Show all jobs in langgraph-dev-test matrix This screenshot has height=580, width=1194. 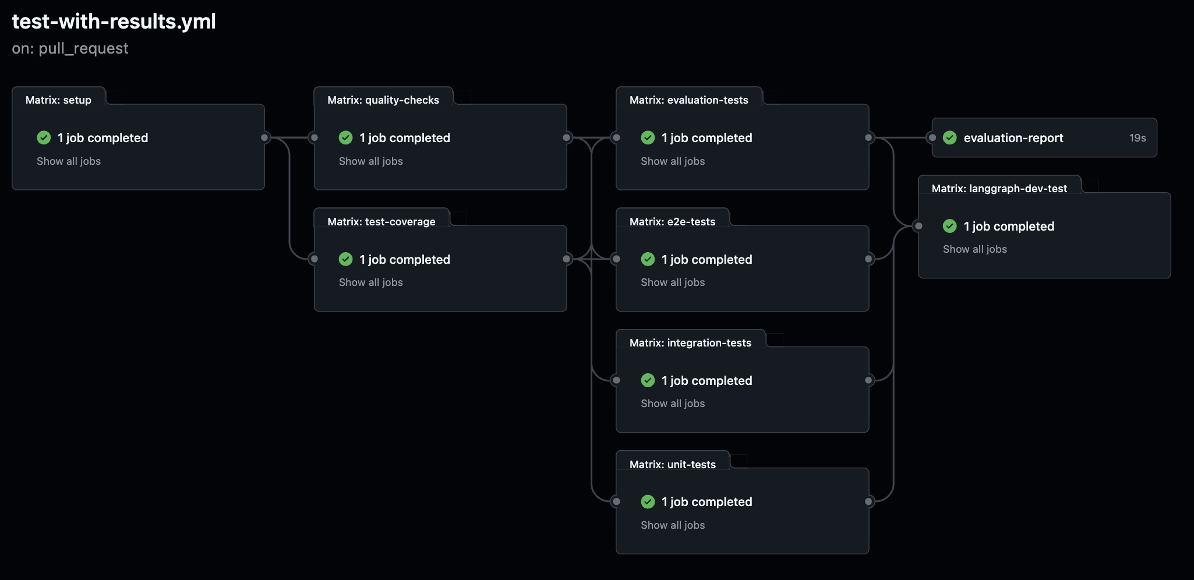974,249
